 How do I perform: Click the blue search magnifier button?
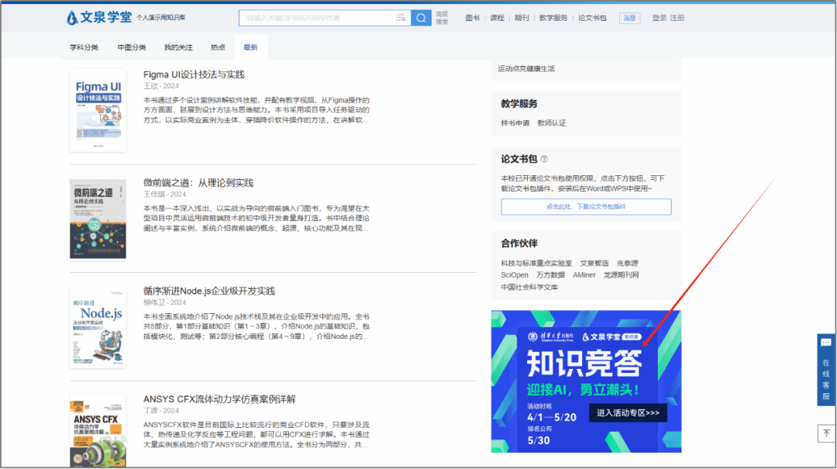click(x=421, y=18)
